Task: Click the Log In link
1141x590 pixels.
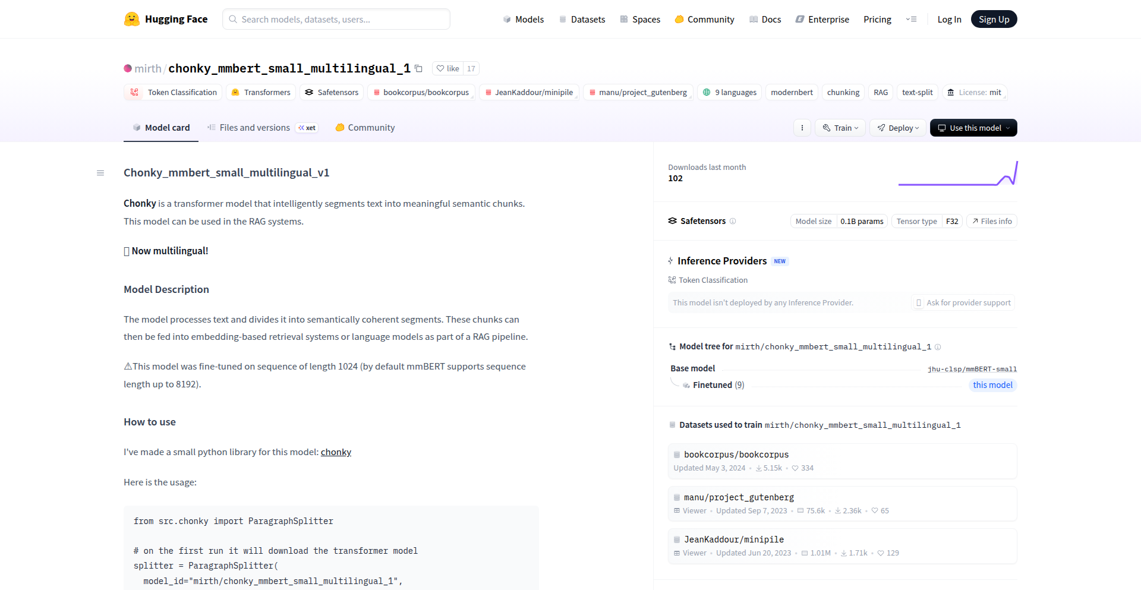Action: pyautogui.click(x=949, y=19)
